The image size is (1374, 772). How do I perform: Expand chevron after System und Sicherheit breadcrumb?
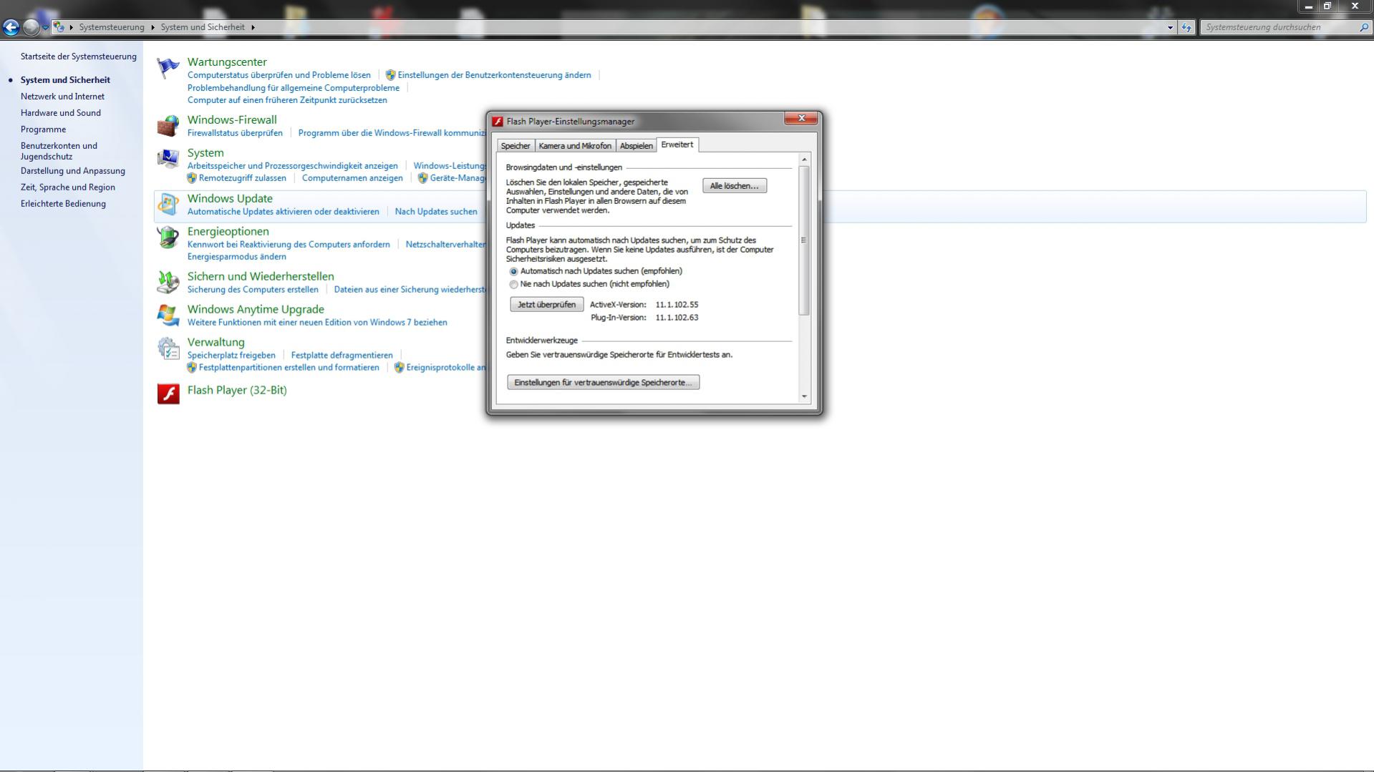[x=253, y=27]
